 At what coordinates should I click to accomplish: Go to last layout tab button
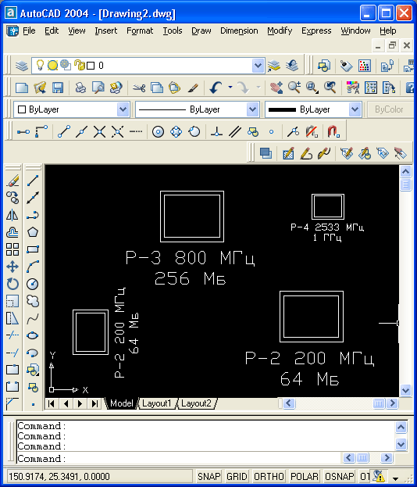94,403
